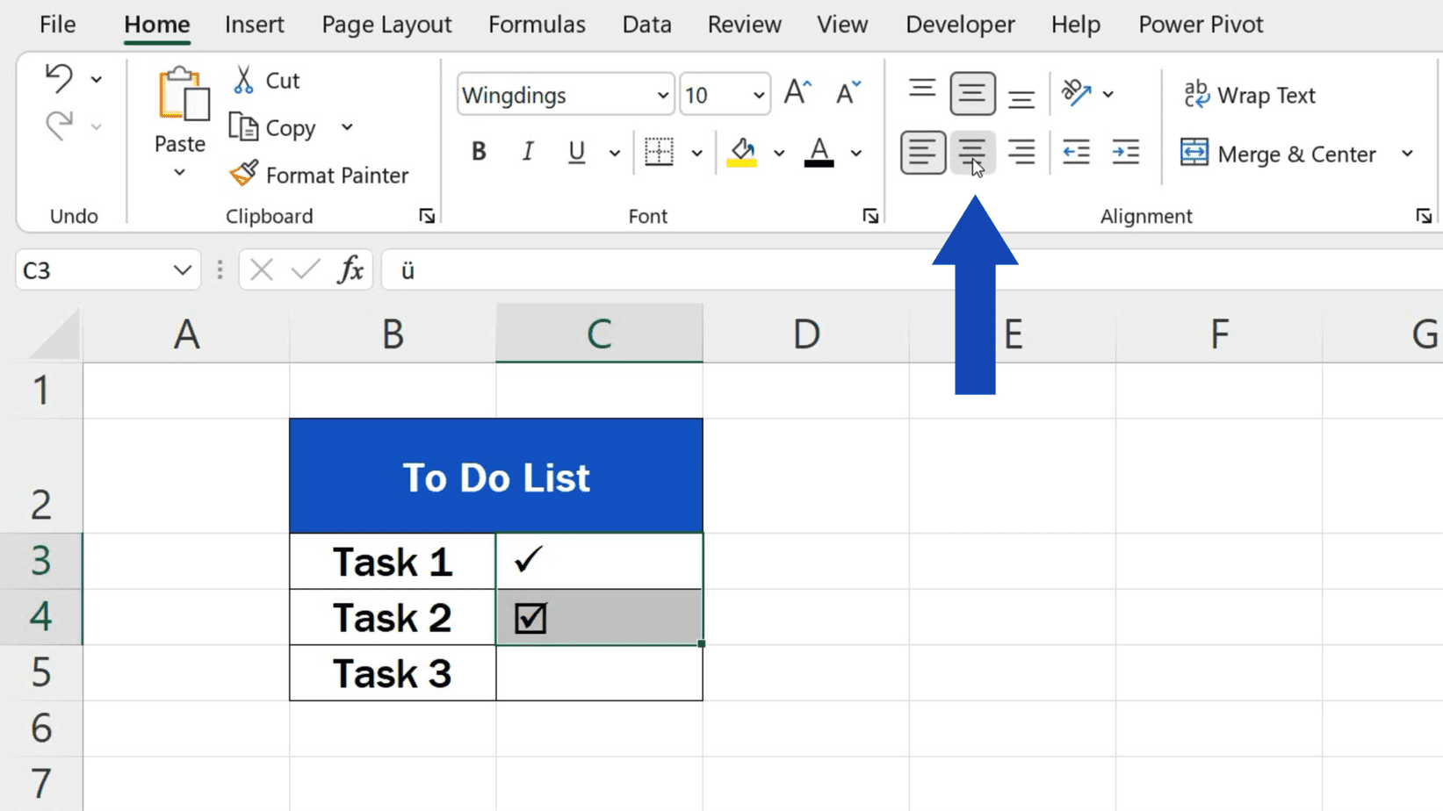The height and width of the screenshot is (811, 1443).
Task: Expand the borders dropdown menu
Action: click(697, 152)
